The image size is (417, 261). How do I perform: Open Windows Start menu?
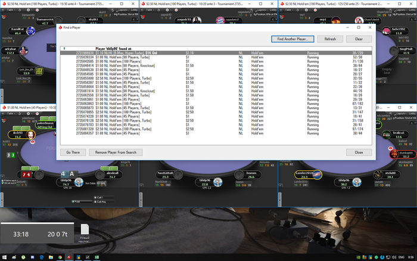click(x=4, y=257)
